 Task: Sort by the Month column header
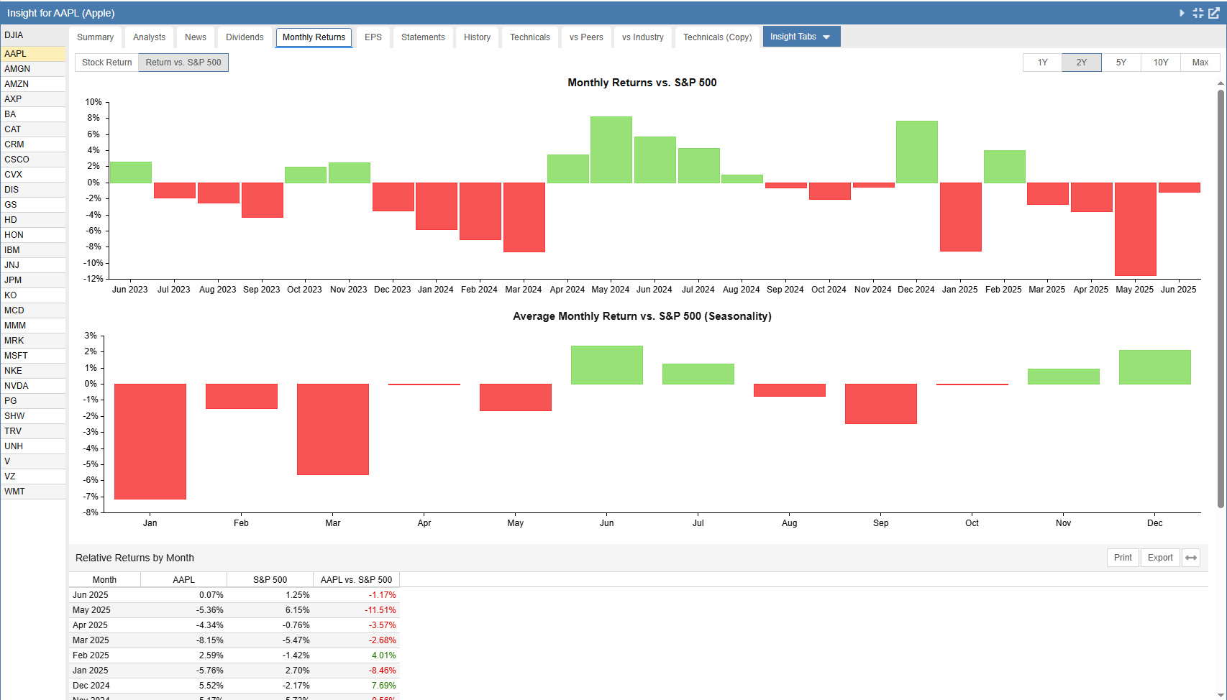click(104, 580)
